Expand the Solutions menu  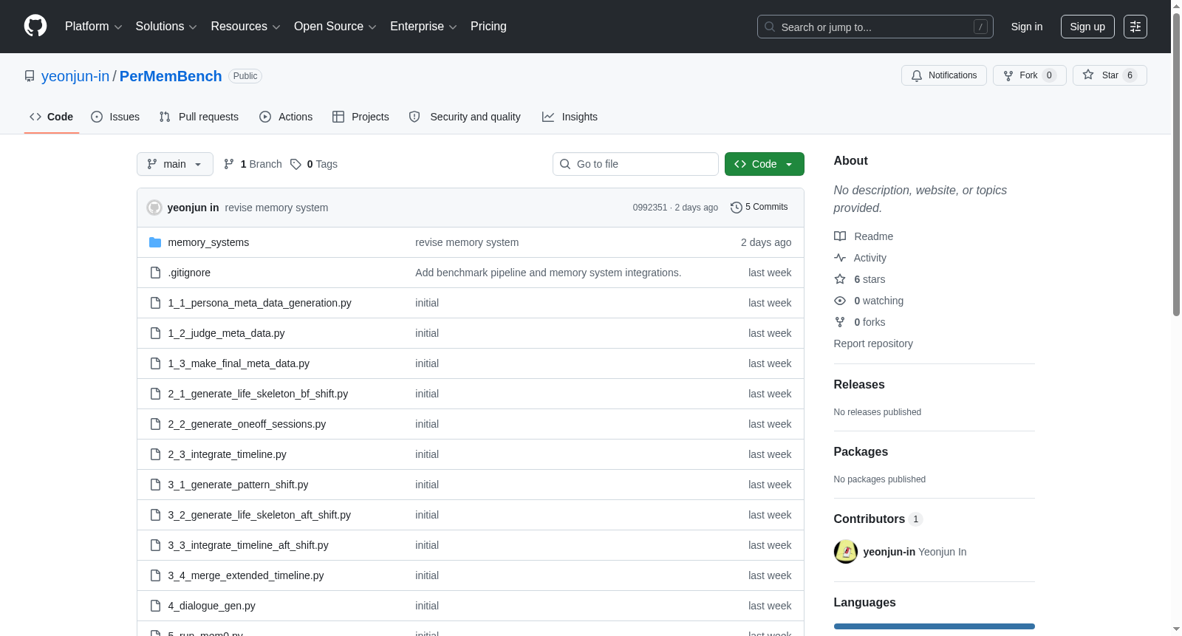pos(166,27)
